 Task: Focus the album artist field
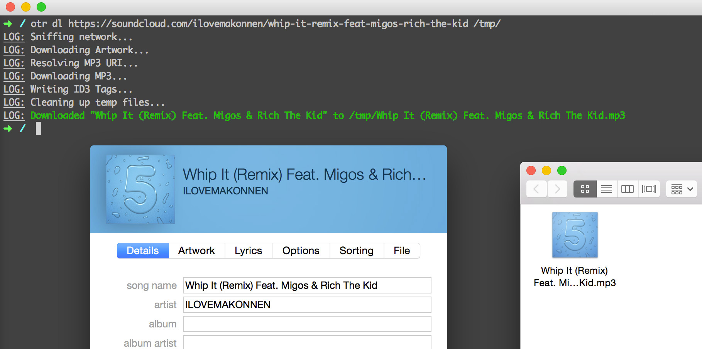tap(307, 342)
